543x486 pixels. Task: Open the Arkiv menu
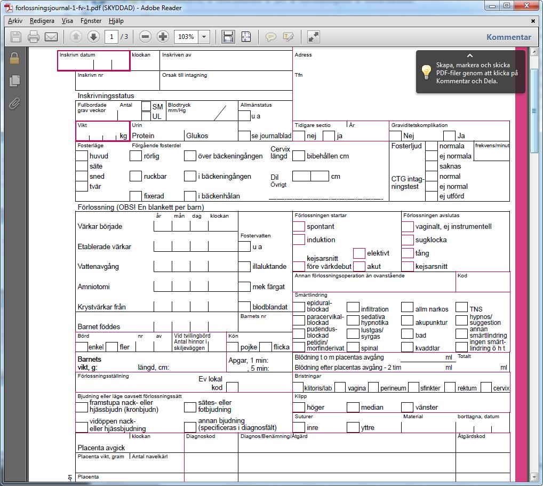click(15, 21)
